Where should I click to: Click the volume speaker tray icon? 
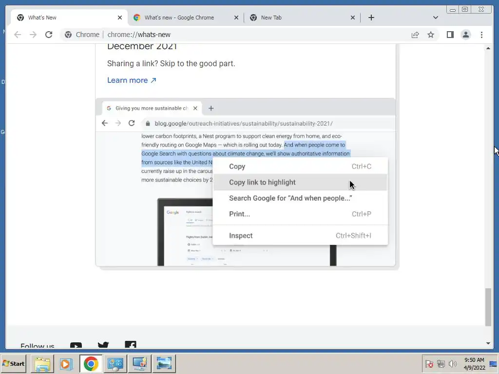[452, 363]
